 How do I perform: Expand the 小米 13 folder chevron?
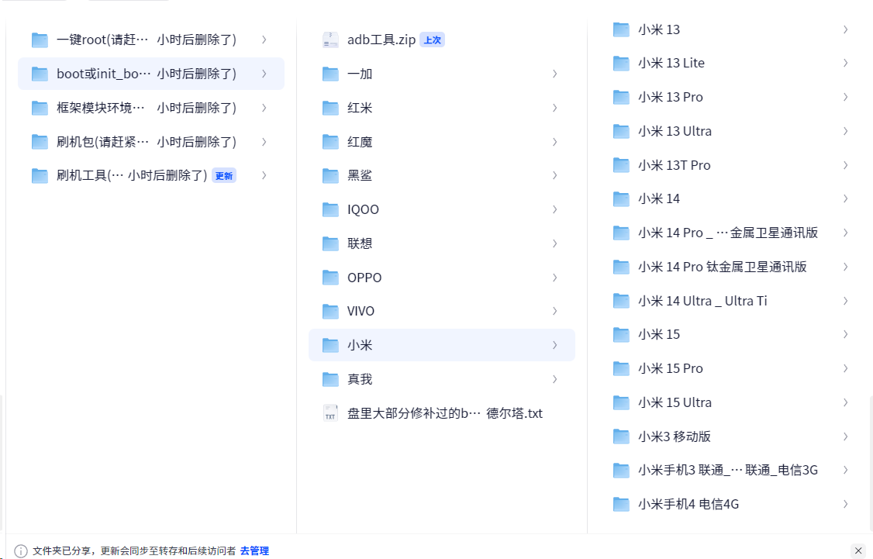pyautogui.click(x=845, y=29)
